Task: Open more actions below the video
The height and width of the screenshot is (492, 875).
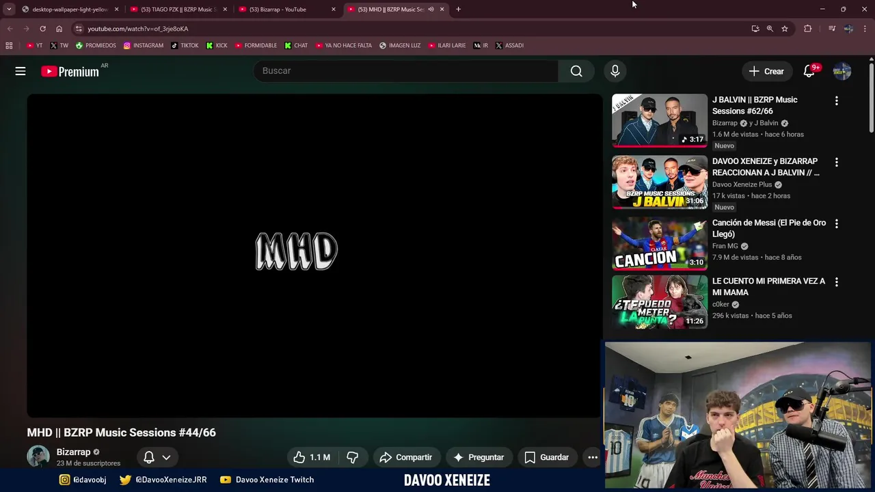Action: click(x=593, y=457)
